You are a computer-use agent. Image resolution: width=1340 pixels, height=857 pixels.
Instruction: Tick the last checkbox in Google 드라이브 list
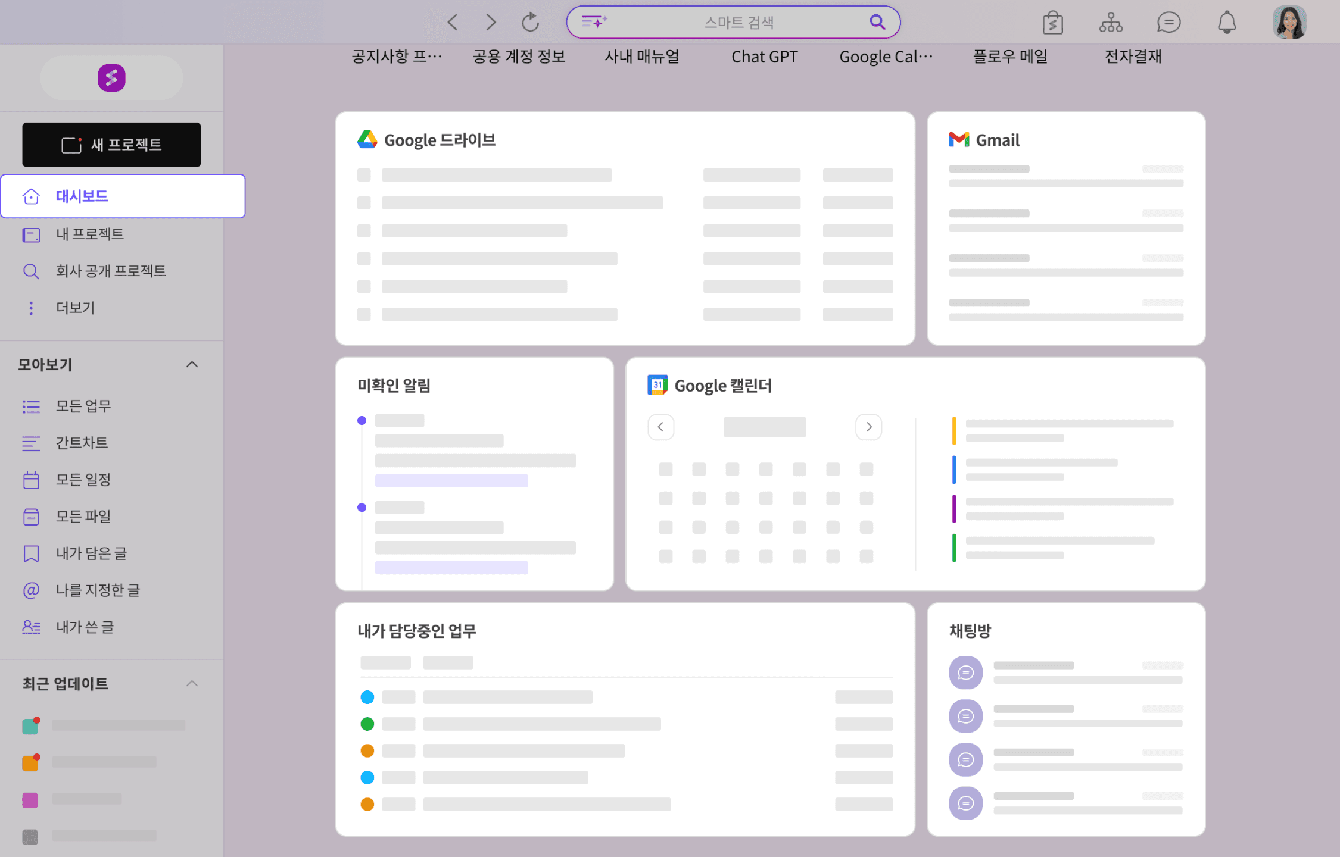pyautogui.click(x=364, y=314)
